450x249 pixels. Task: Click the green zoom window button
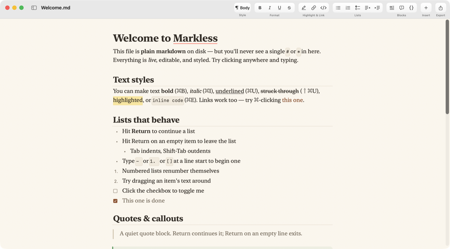[x=21, y=8]
